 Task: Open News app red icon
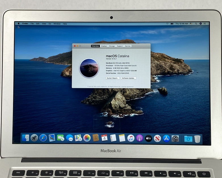point(157,138)
